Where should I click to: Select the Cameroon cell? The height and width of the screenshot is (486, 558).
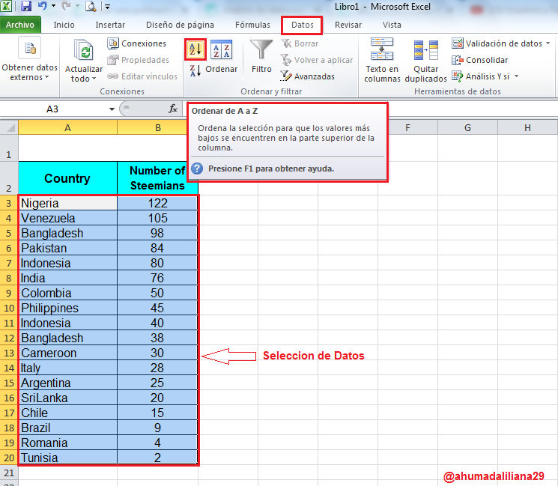[x=67, y=353]
